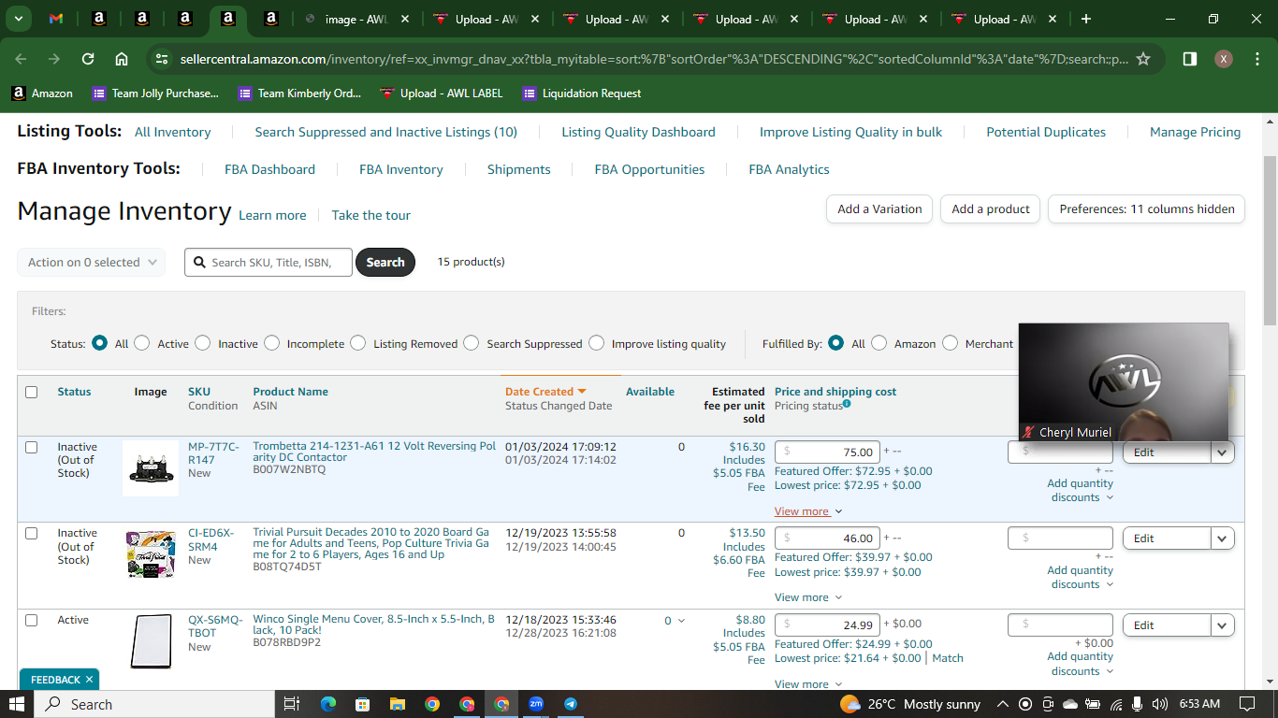This screenshot has height=718, width=1278.
Task: Expand View more for the Trivial Pursuit listing
Action: point(808,597)
